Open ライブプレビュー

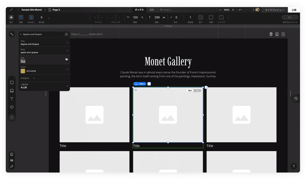(x=274, y=10)
